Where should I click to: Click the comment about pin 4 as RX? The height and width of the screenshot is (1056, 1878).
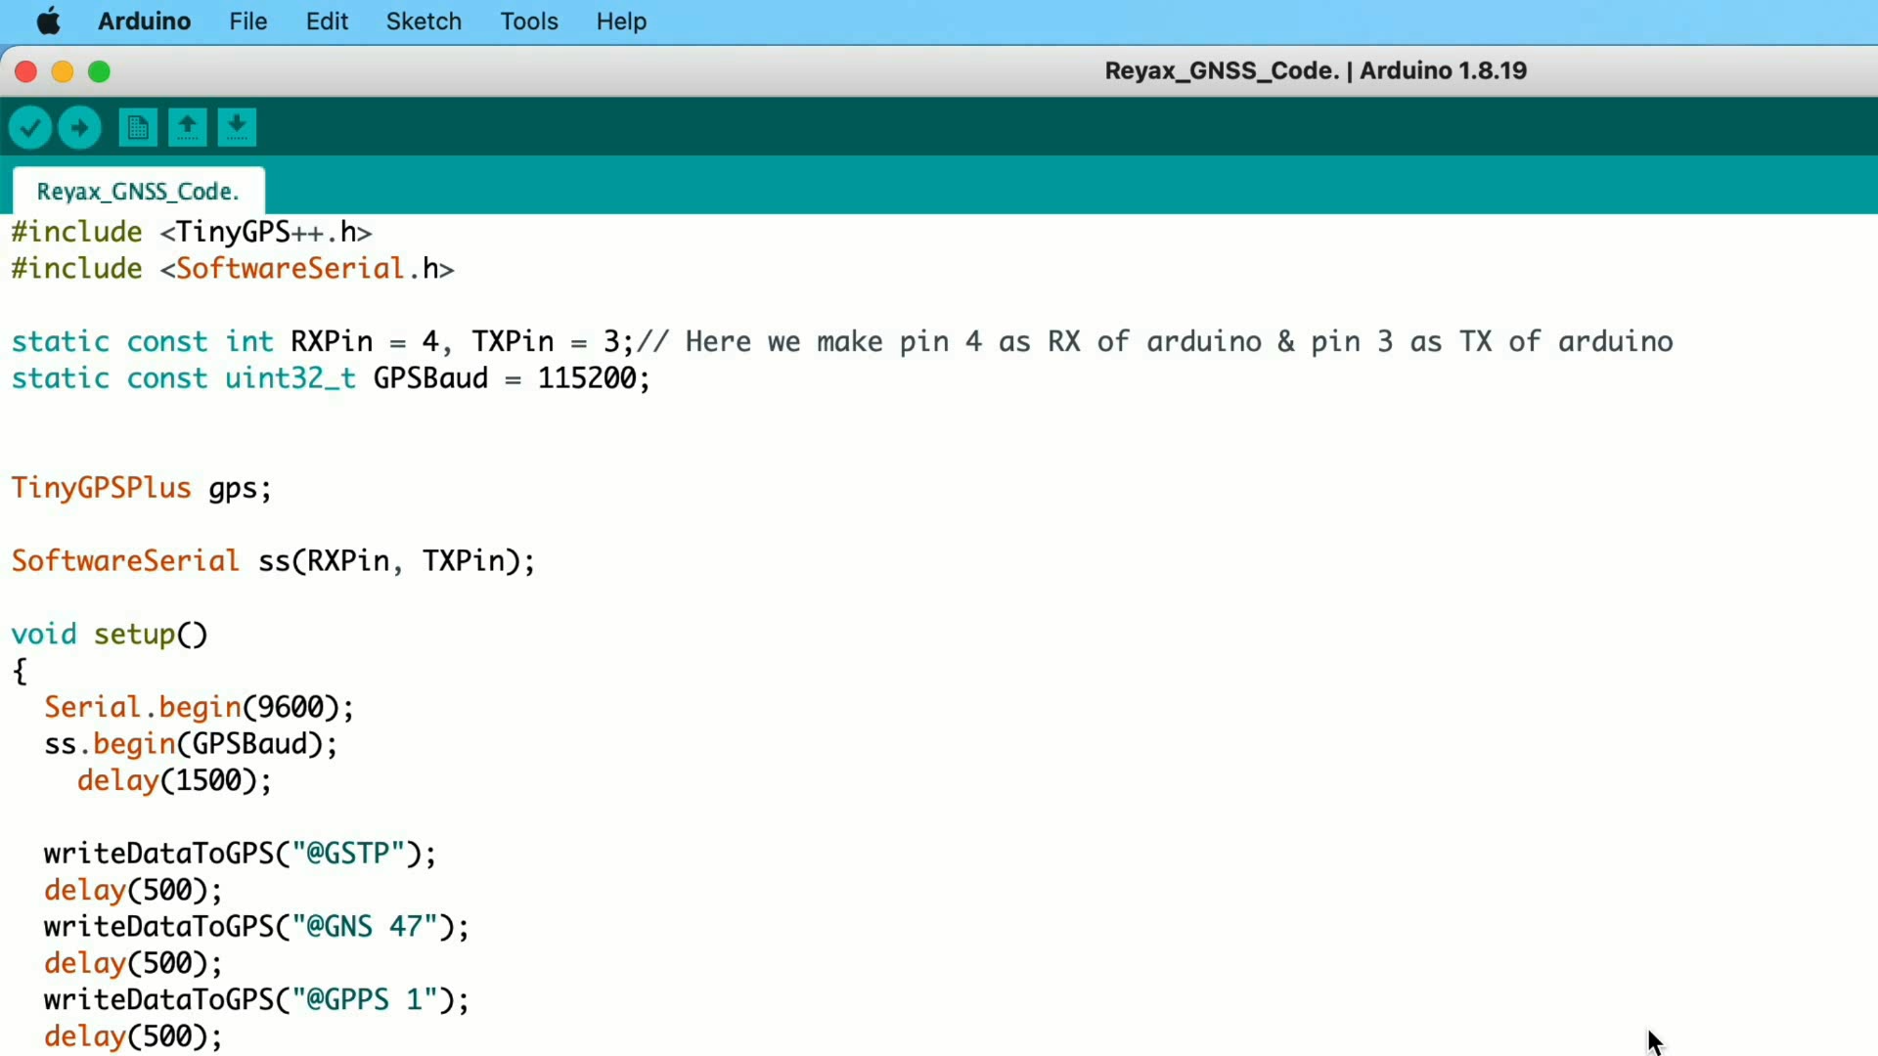click(1155, 342)
